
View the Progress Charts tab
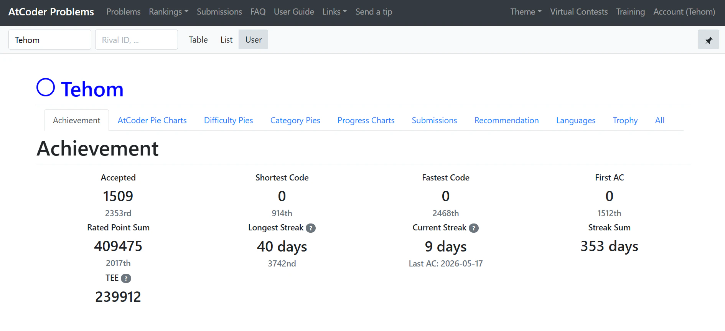click(x=366, y=120)
